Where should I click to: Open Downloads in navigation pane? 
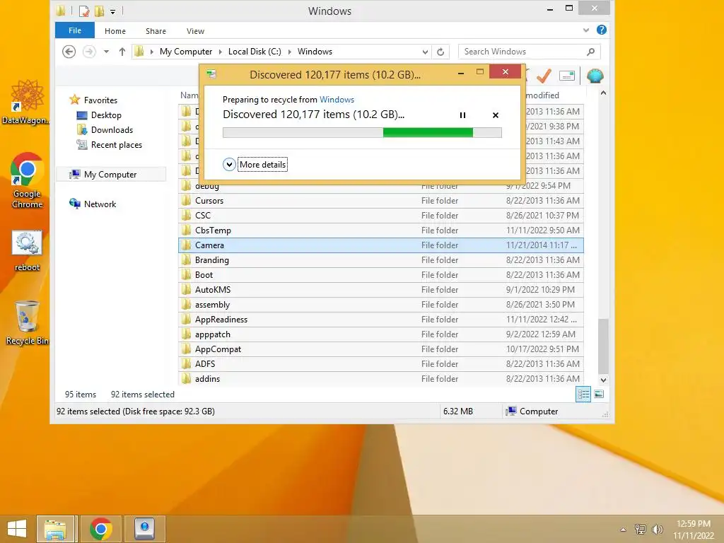tap(112, 130)
